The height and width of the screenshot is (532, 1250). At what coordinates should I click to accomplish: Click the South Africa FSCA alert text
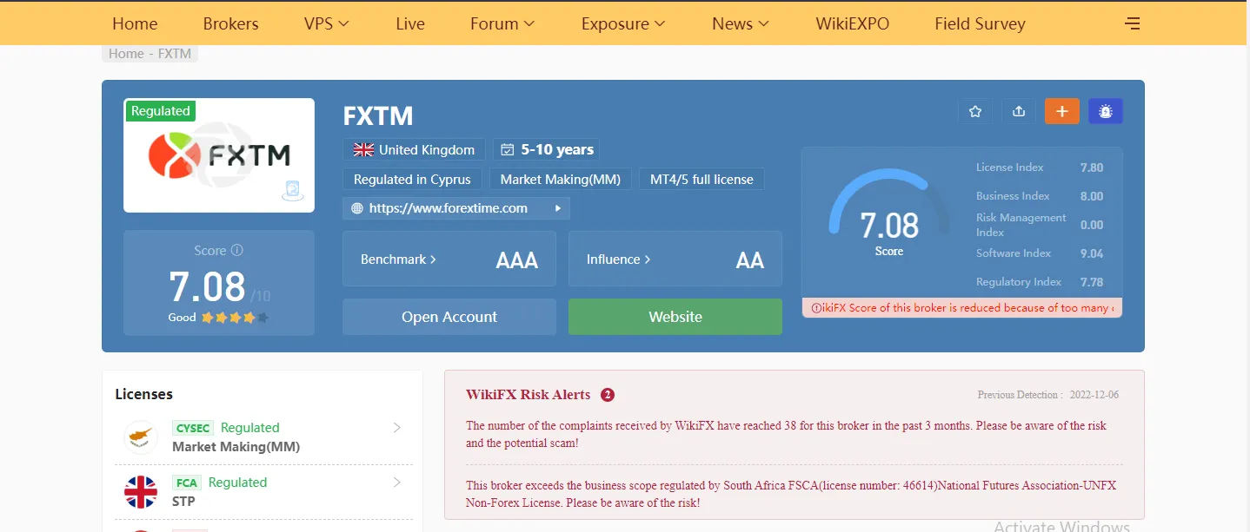[x=791, y=494]
